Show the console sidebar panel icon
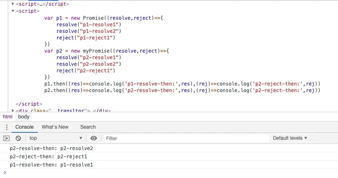This screenshot has height=178, width=338. coord(7,138)
